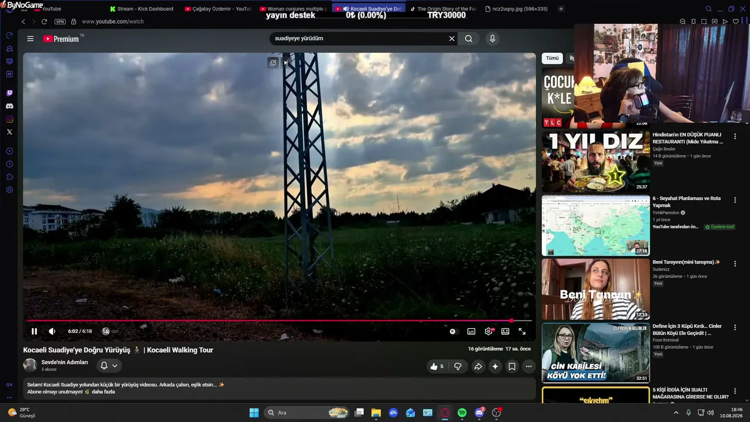Click the address bar URL www.youtube.com/watch
750x422 pixels.
(x=112, y=22)
